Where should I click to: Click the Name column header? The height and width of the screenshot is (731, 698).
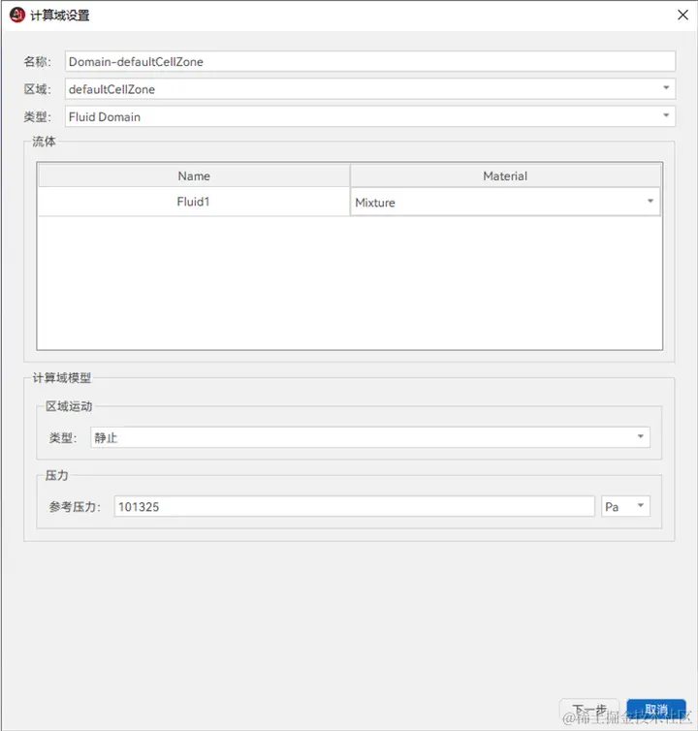(x=194, y=175)
